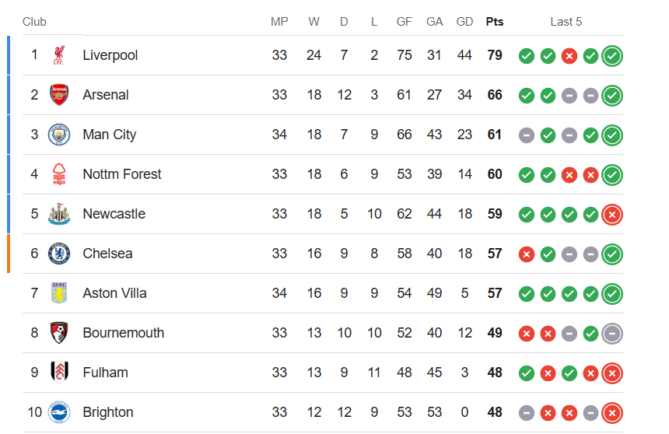Open the Liverpool team name link

coord(110,55)
